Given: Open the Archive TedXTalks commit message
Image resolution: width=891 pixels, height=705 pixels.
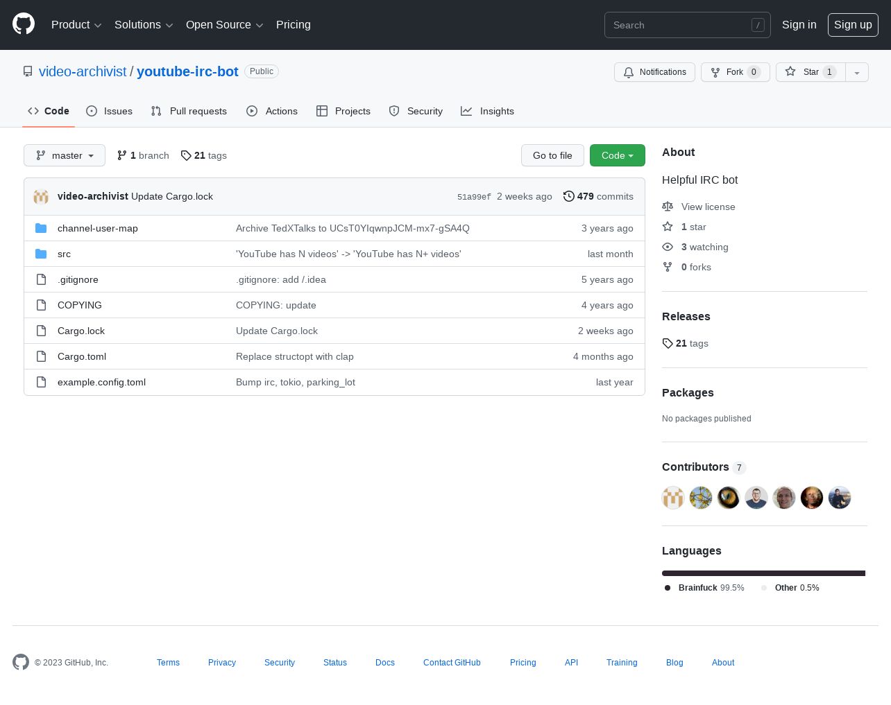Looking at the screenshot, I should [353, 228].
